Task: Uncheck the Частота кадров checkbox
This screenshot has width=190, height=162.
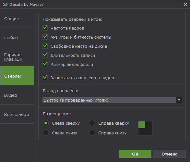Action: click(x=45, y=28)
